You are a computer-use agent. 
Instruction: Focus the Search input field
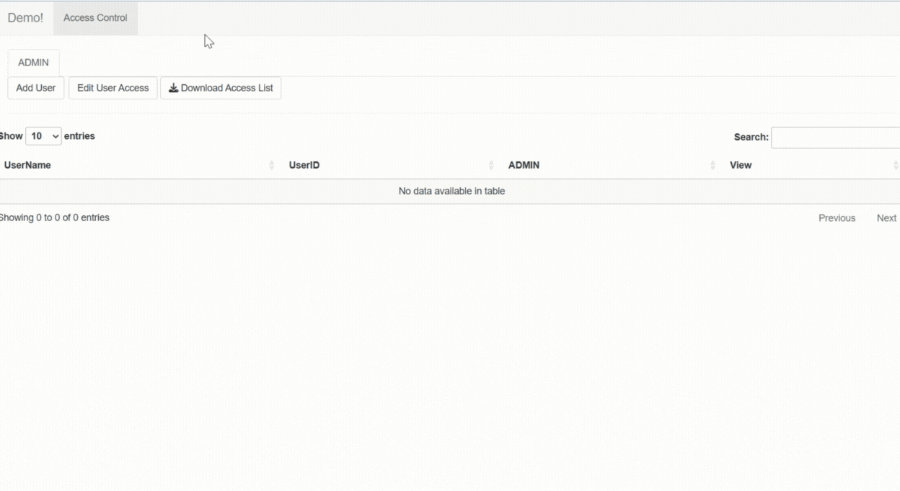coord(835,138)
